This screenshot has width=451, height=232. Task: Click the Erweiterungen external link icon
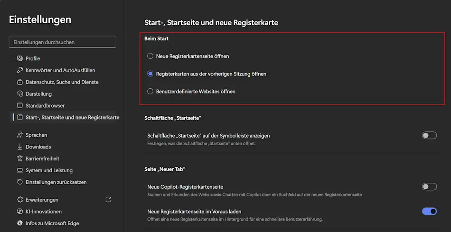tap(108, 200)
